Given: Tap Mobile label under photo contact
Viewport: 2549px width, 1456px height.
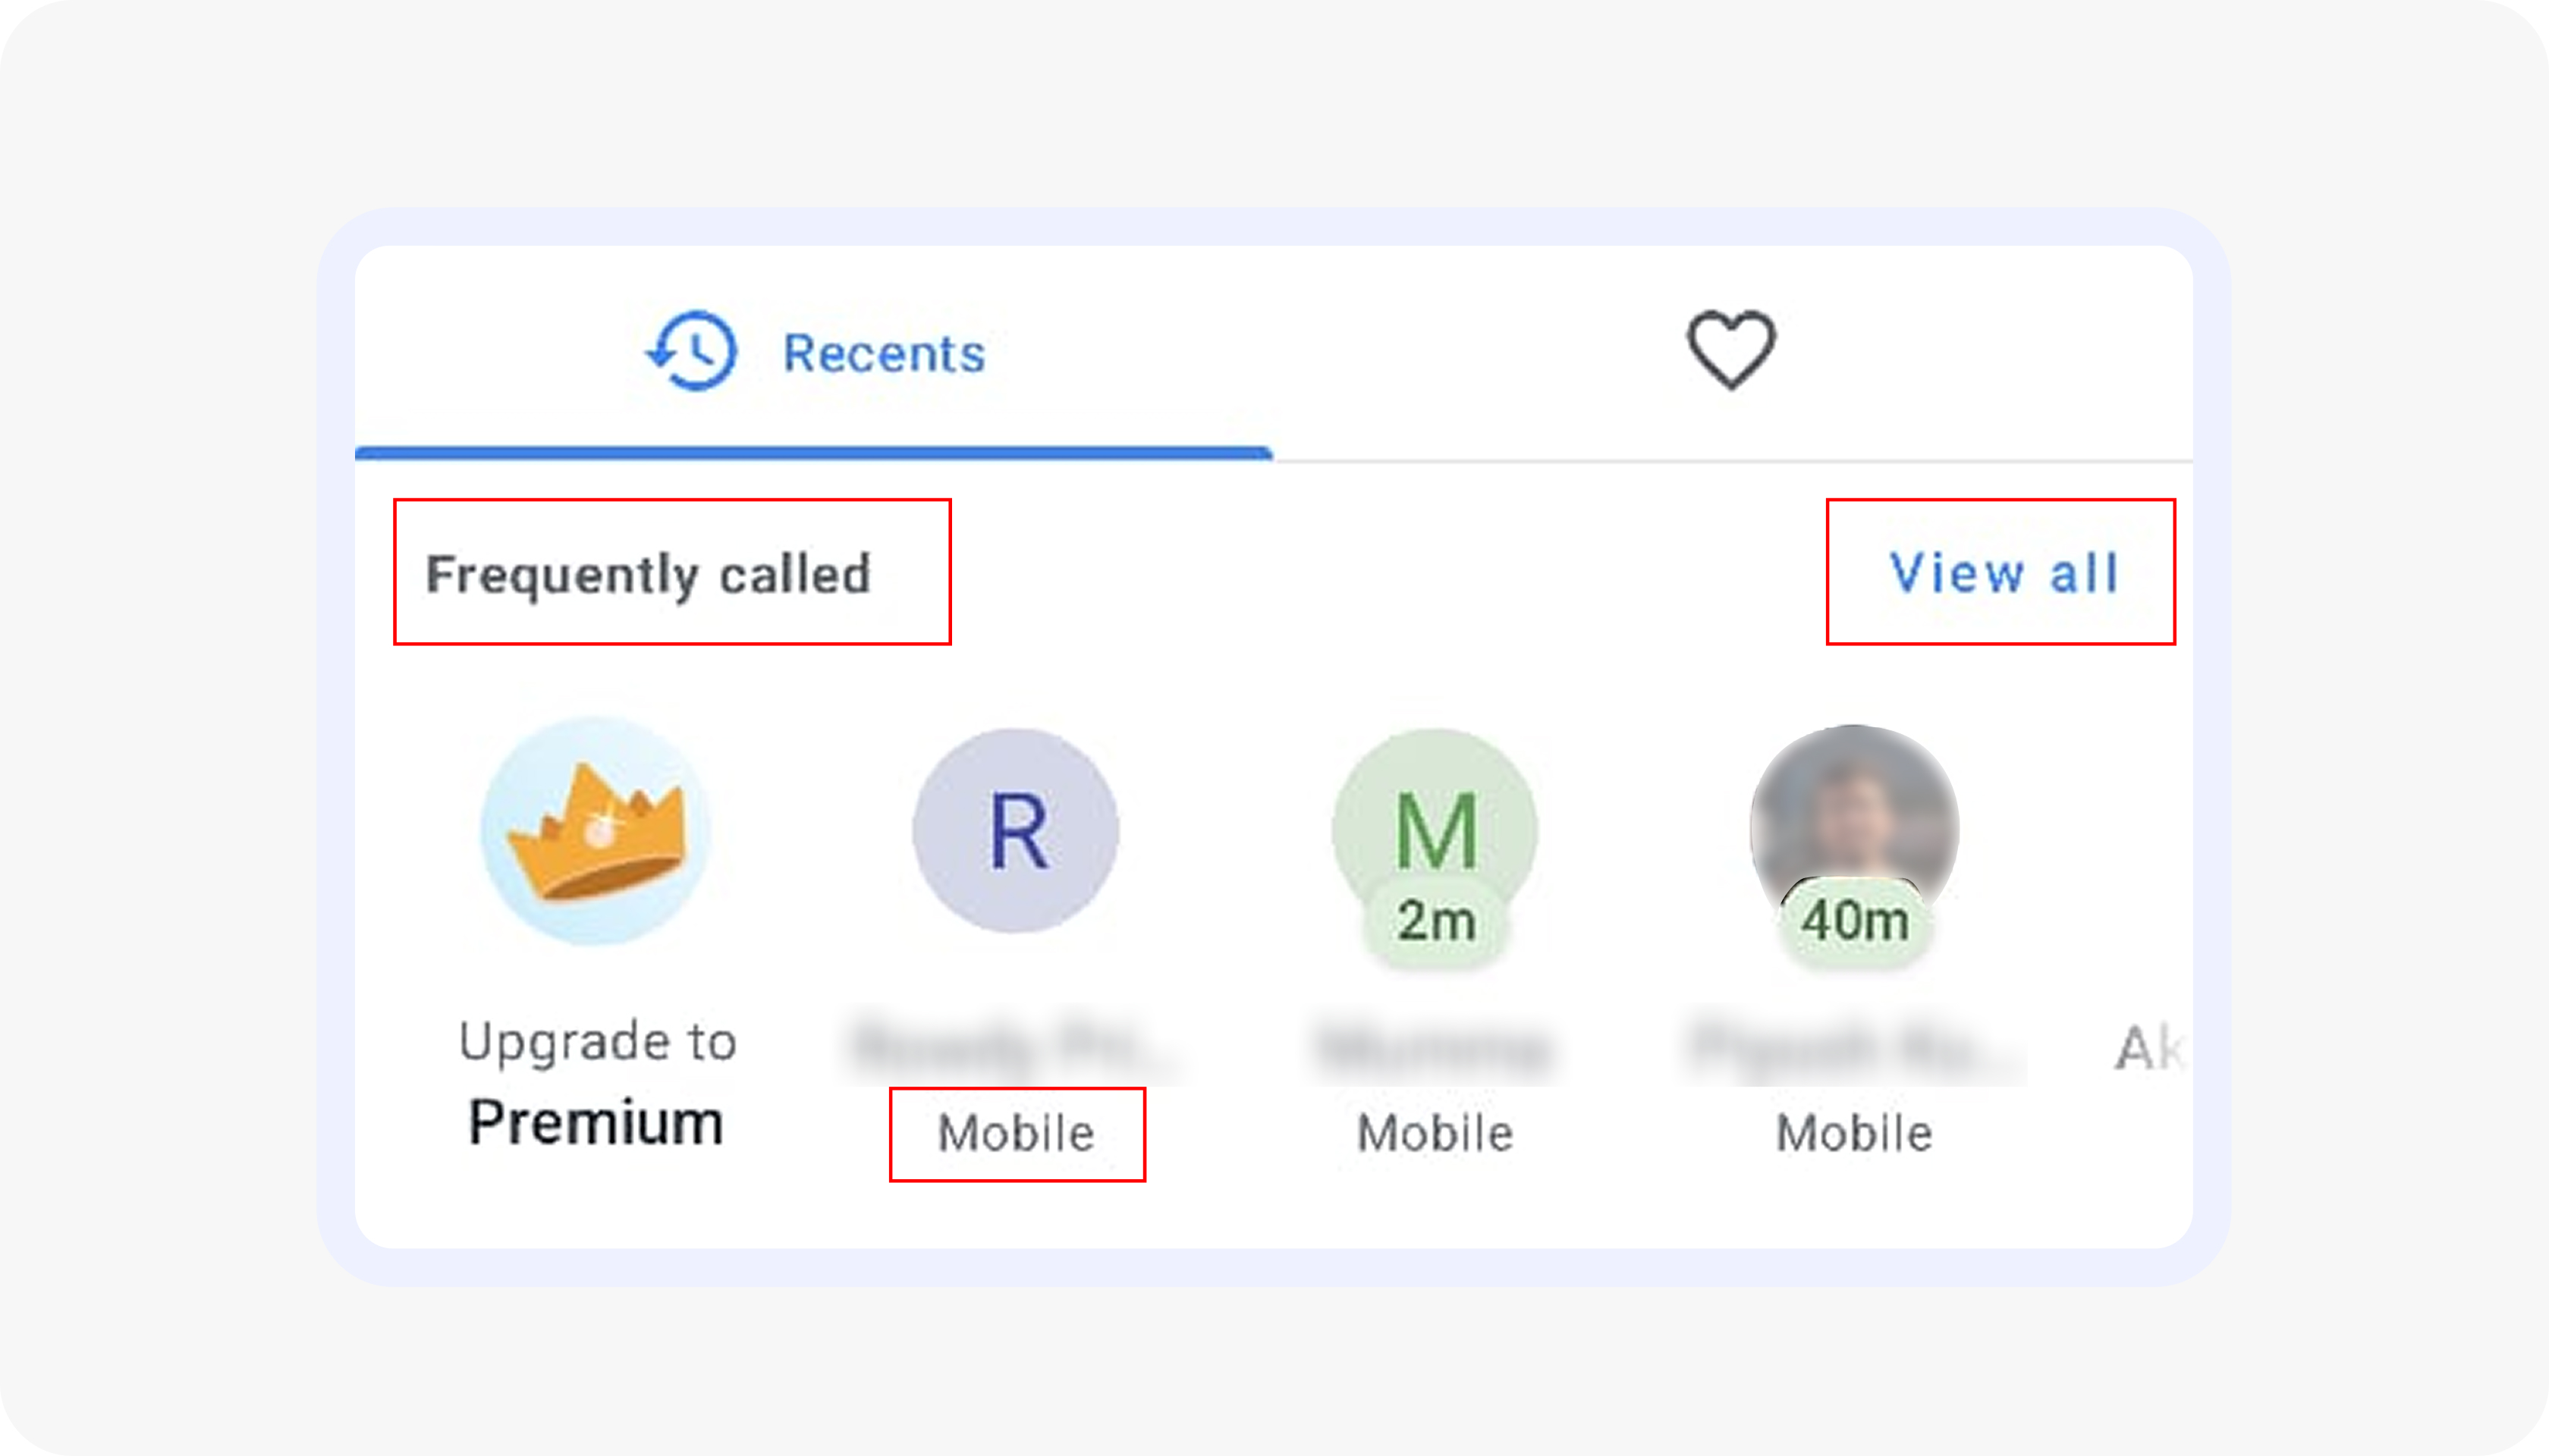Looking at the screenshot, I should 1854,1134.
